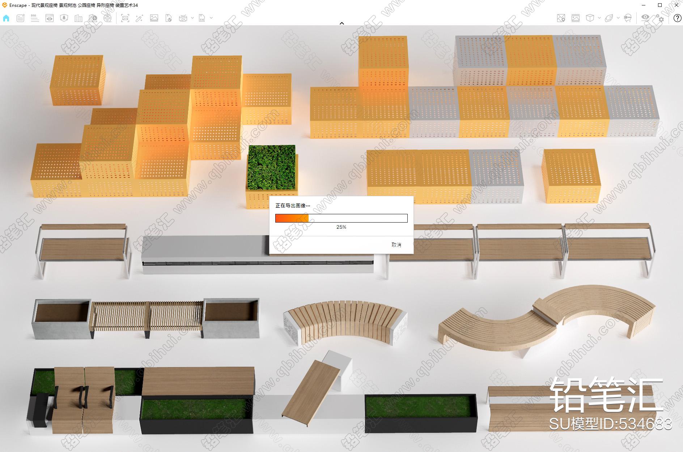Open the BIM information panel
Viewport: 683px width, 452px height.
(35, 18)
